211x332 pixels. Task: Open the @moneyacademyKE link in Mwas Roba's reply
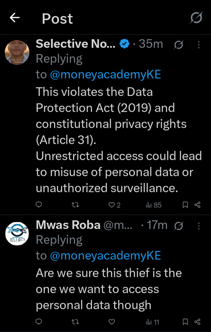pyautogui.click(x=105, y=256)
